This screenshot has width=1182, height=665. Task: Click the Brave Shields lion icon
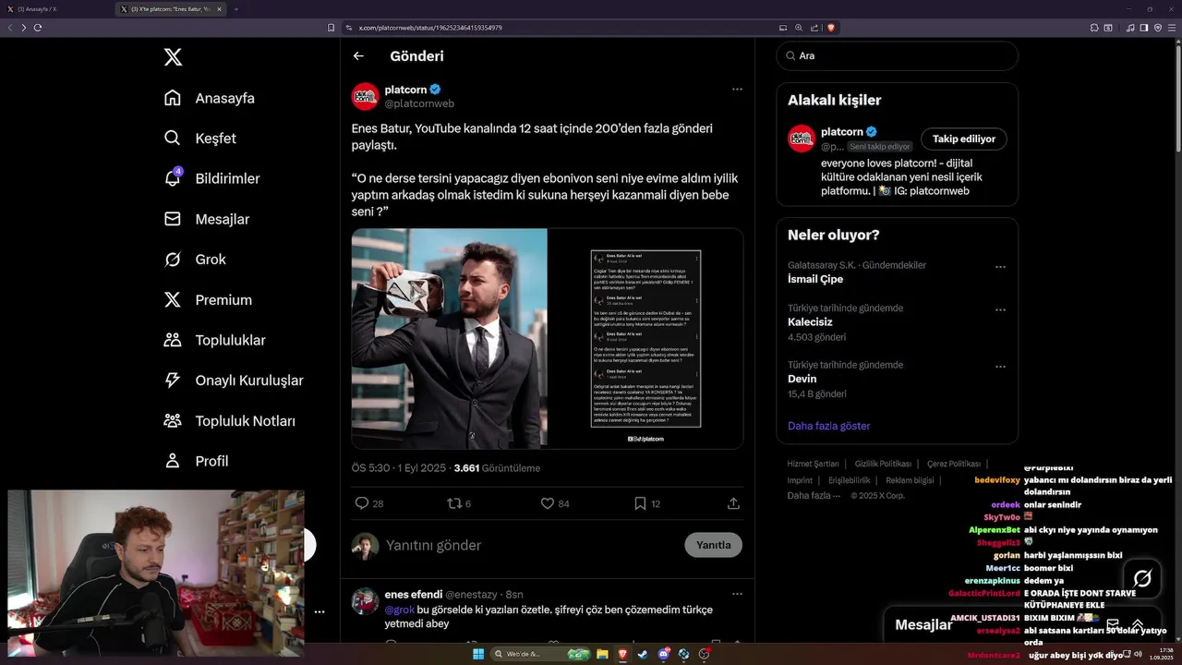click(x=831, y=28)
